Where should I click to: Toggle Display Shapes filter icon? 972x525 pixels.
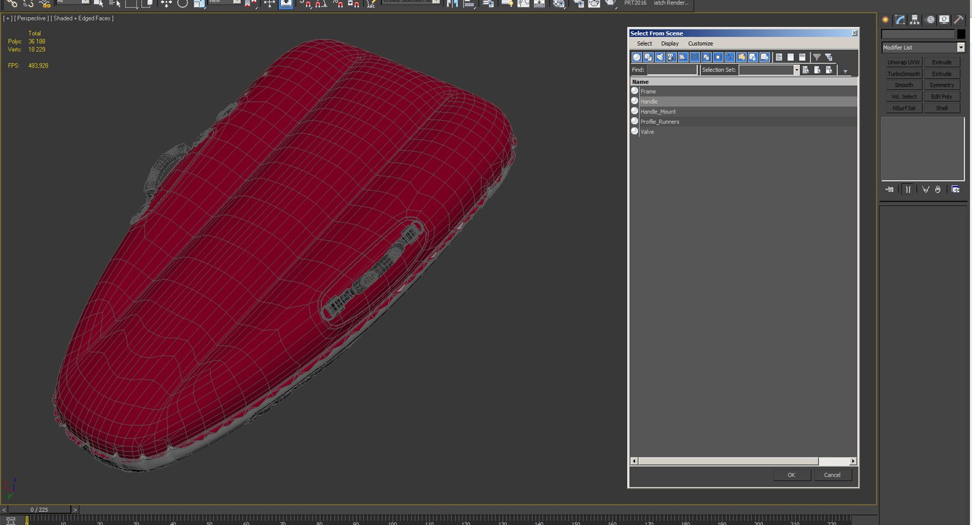[x=648, y=57]
